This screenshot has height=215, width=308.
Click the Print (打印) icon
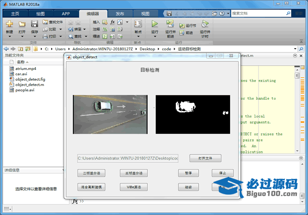point(45,36)
